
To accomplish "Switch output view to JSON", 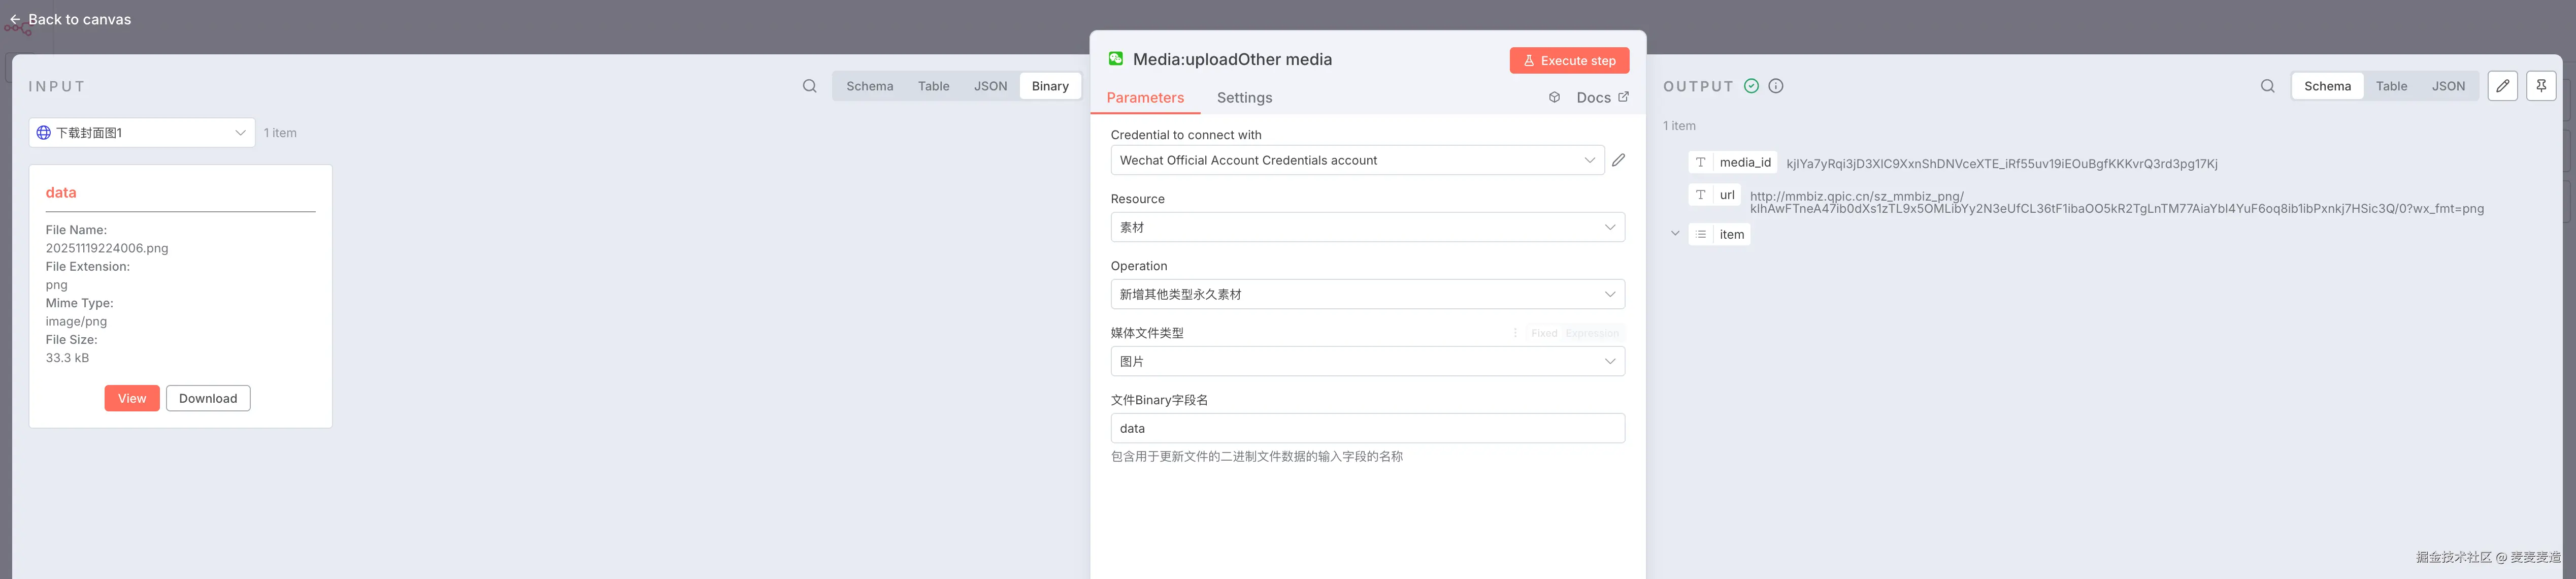I will (x=2448, y=86).
